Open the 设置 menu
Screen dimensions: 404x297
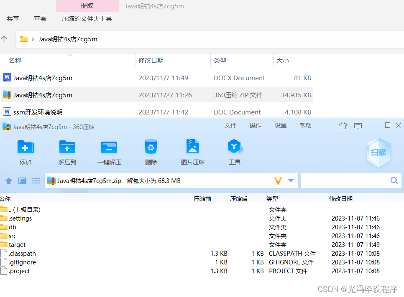(x=281, y=125)
